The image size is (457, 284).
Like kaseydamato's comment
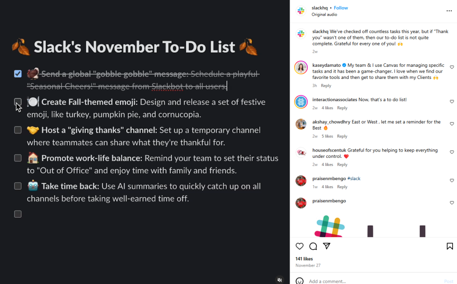(452, 67)
